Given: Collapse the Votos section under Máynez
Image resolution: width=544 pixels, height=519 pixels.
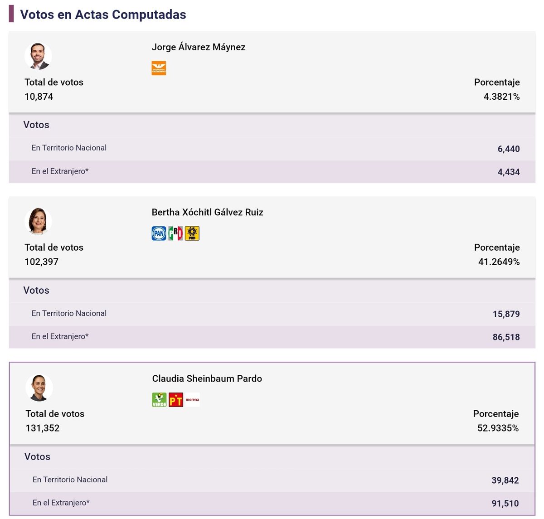Looking at the screenshot, I should 272,125.
